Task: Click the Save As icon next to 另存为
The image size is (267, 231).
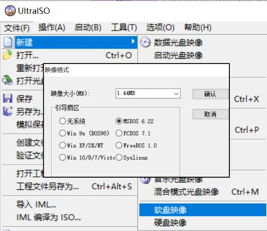Action: tap(8, 111)
